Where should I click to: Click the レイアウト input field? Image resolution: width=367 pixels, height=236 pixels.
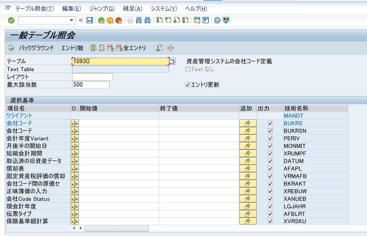[x=92, y=77]
